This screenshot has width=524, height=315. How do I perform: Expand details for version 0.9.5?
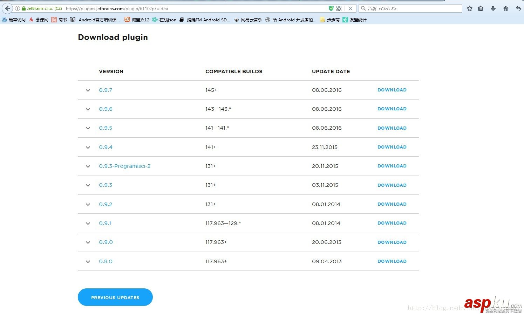pyautogui.click(x=88, y=128)
